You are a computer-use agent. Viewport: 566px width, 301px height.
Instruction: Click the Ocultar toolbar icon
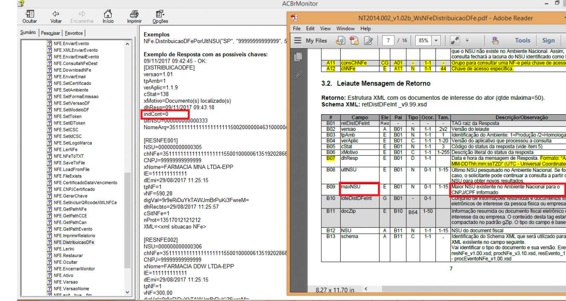point(29,17)
